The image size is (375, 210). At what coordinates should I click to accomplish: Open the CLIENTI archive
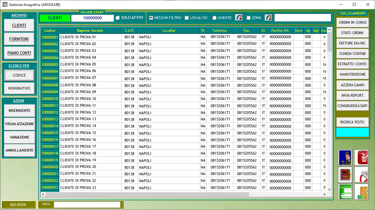click(x=19, y=25)
